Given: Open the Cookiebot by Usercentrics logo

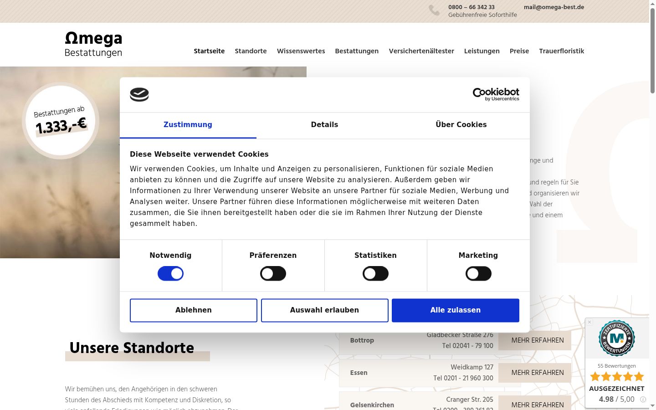Looking at the screenshot, I should click(x=496, y=94).
